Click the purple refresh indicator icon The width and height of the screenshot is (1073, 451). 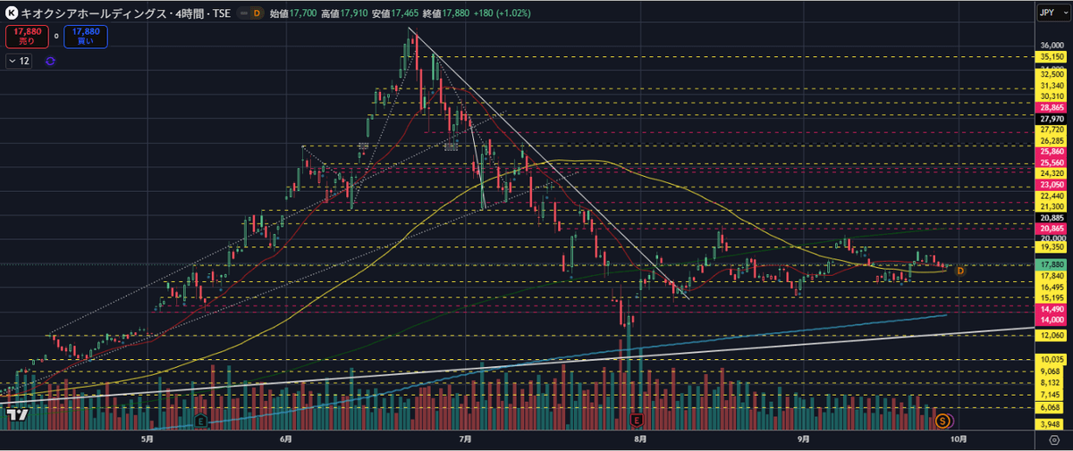[x=49, y=61]
